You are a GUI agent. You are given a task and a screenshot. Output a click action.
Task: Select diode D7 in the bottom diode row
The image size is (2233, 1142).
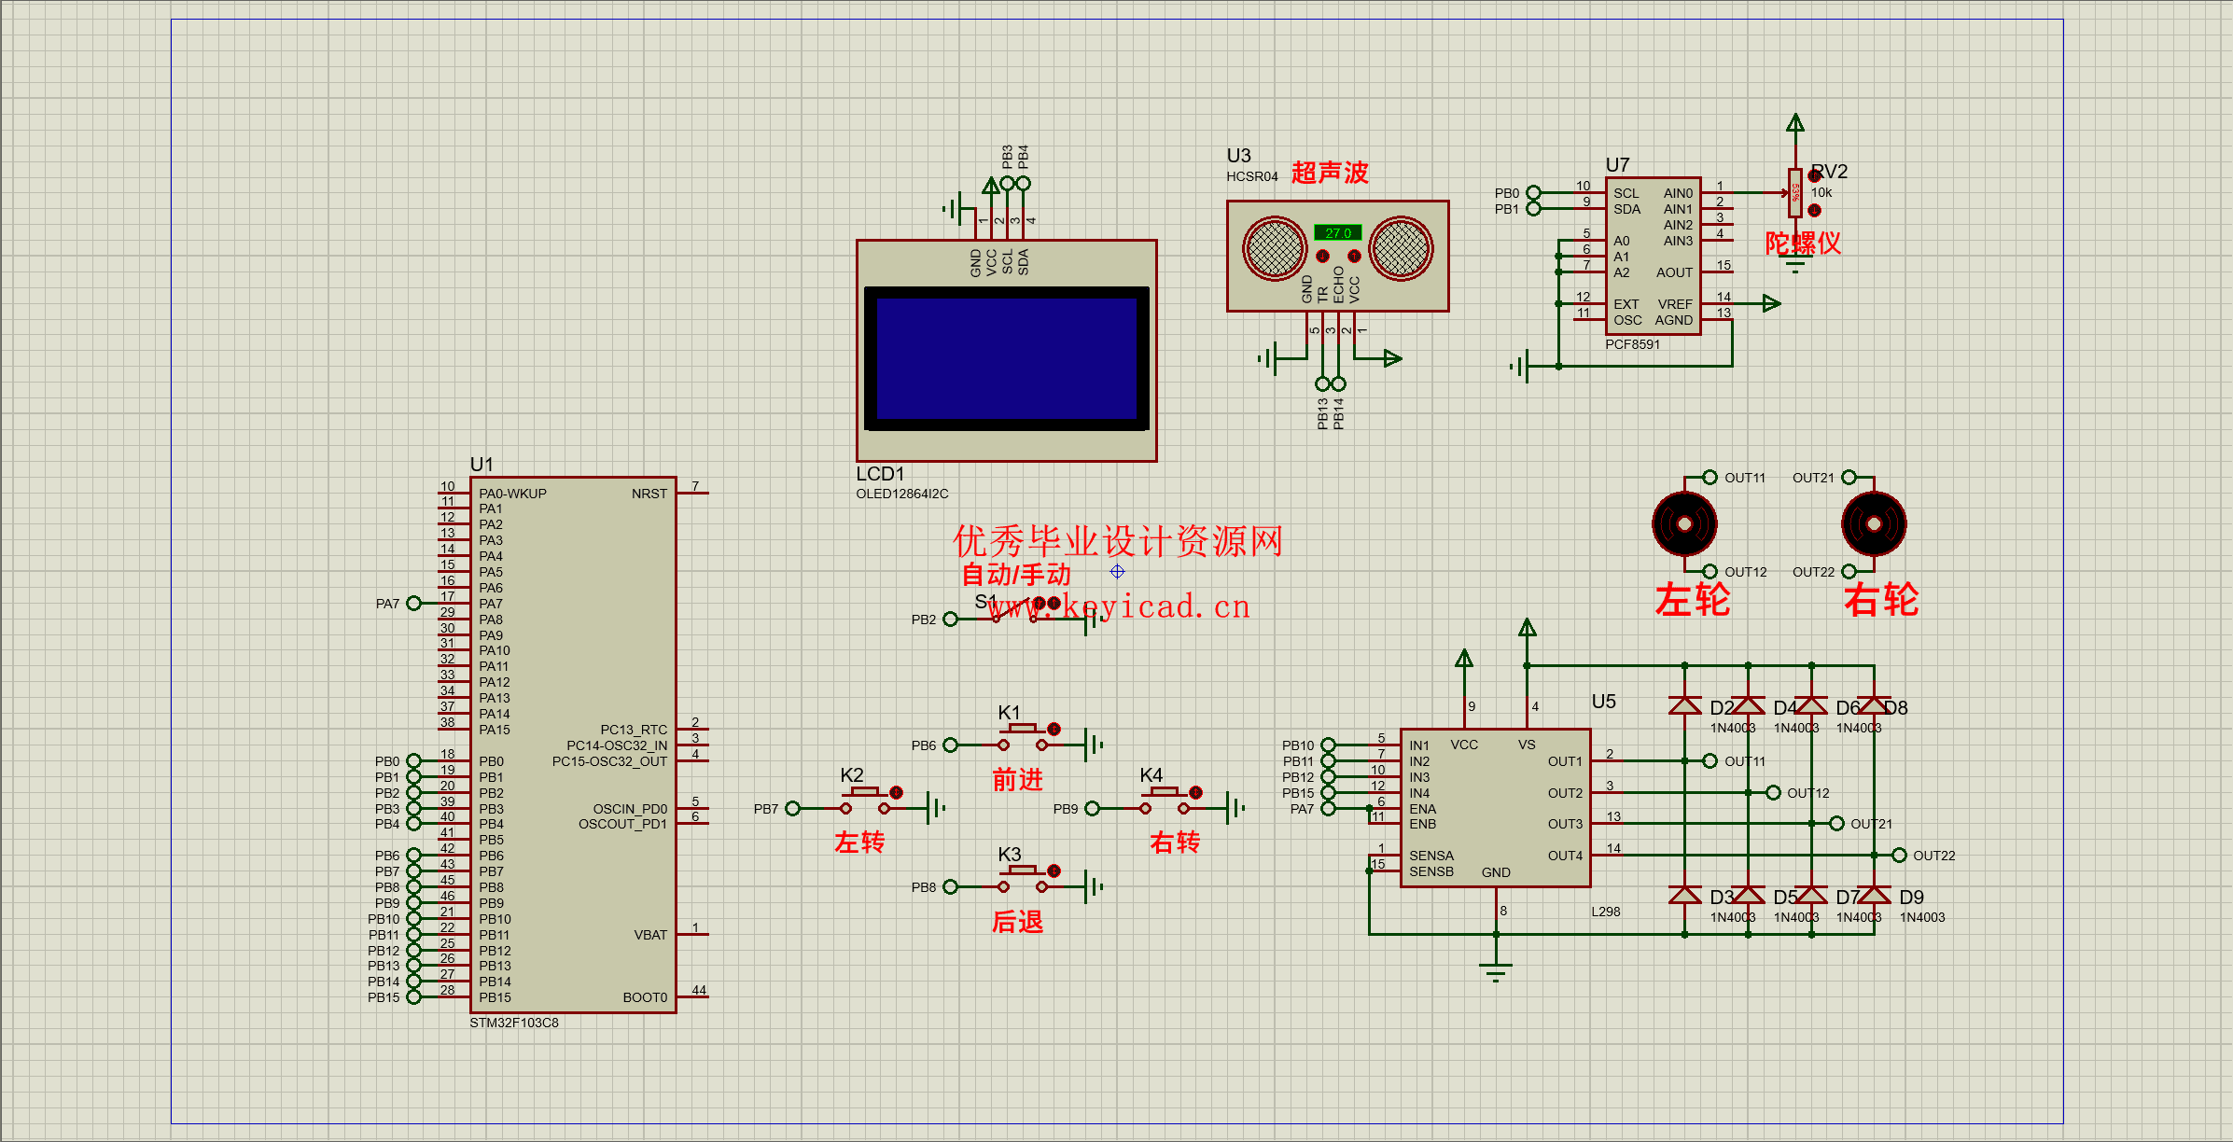click(1811, 895)
